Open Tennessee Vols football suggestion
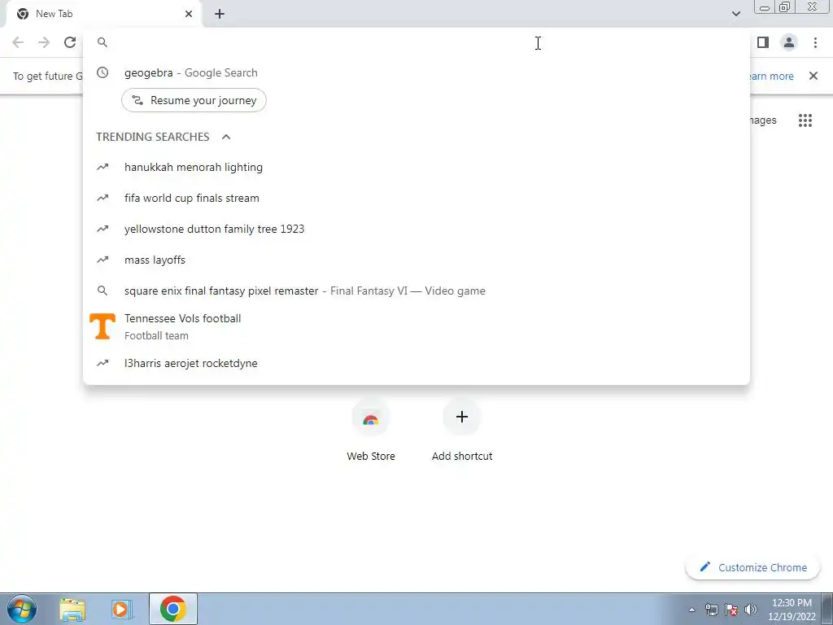Screen dimensions: 833x625 tap(416, 326)
